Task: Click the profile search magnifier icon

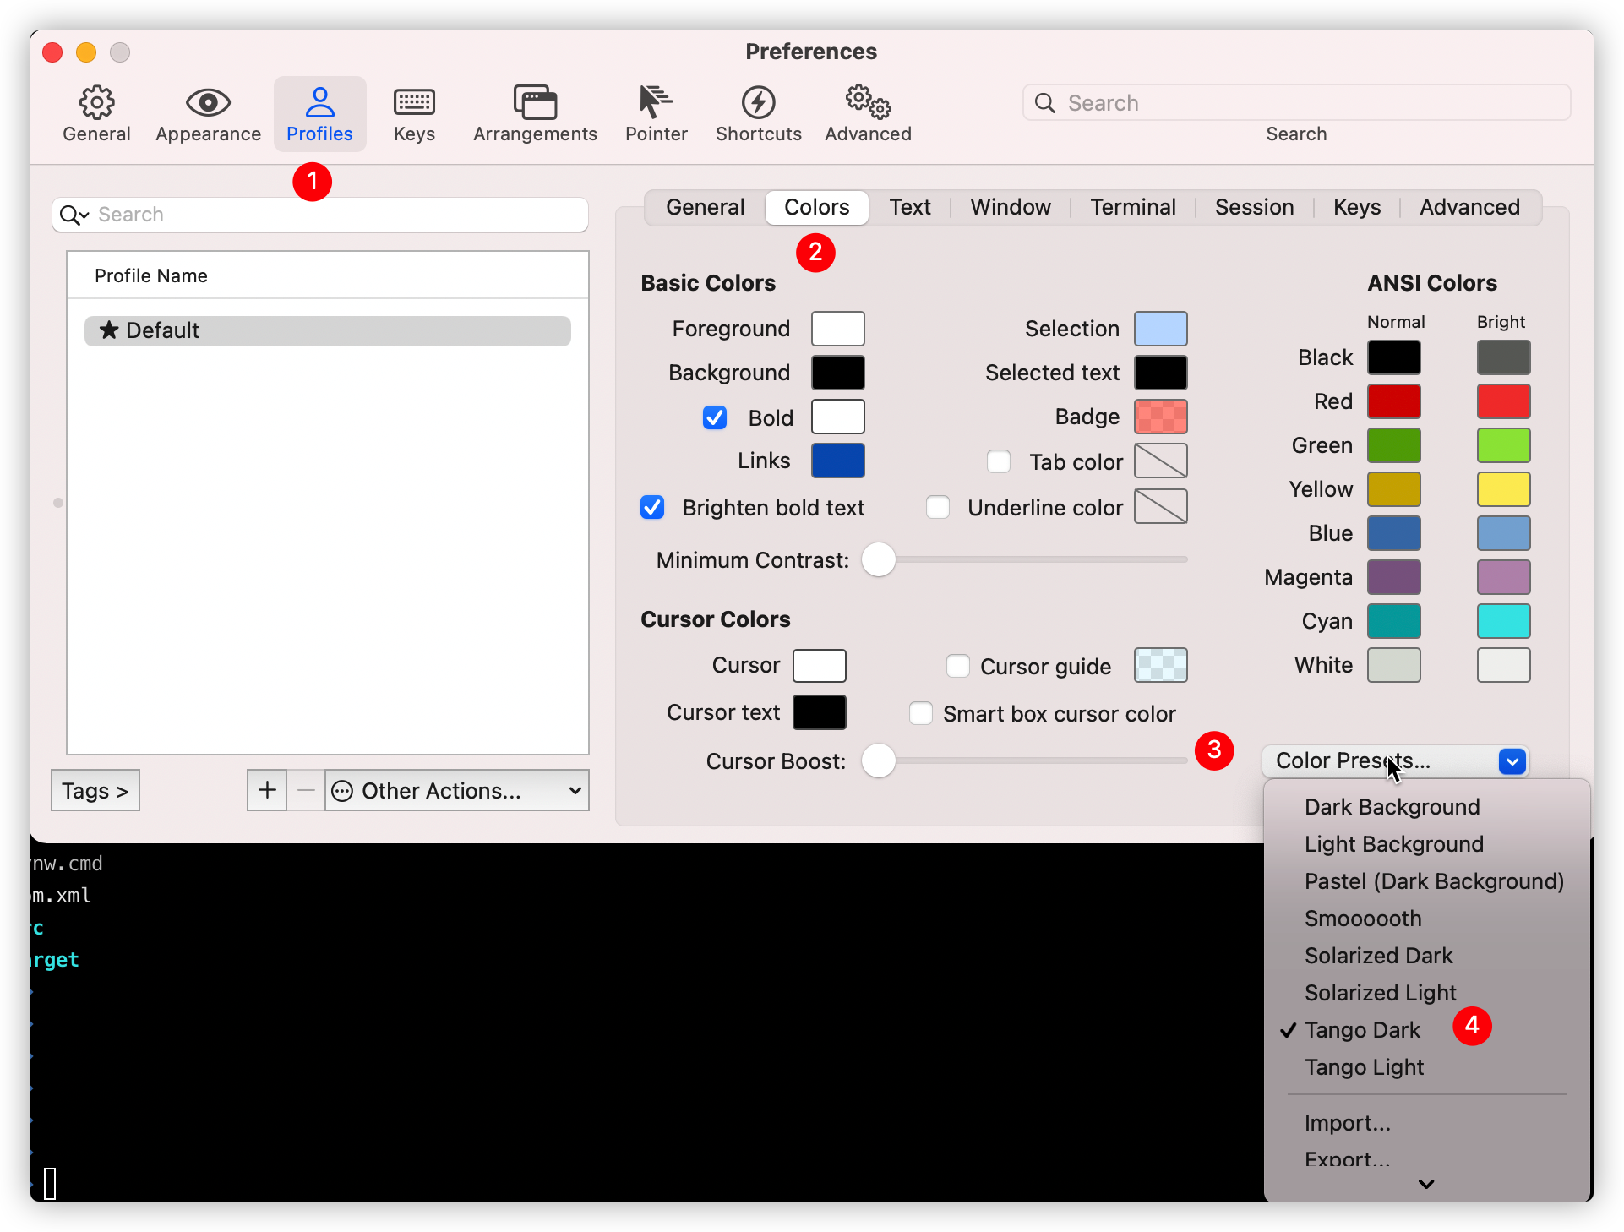Action: click(x=74, y=215)
